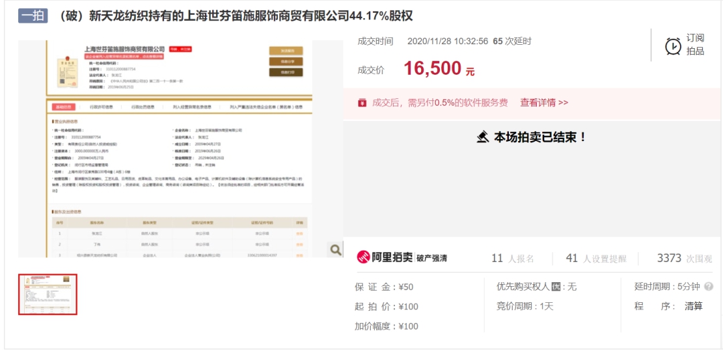Click the 竞价周期 1天 text
Screen dimensions: 723x351
click(x=524, y=307)
